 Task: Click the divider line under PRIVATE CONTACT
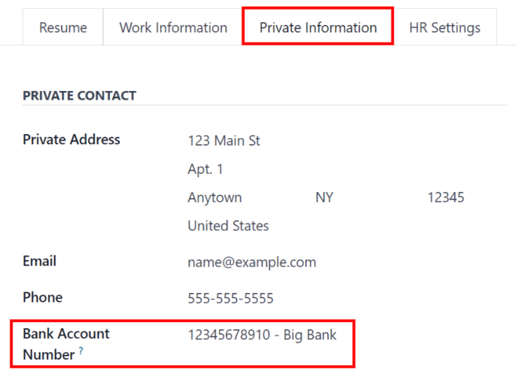click(265, 106)
